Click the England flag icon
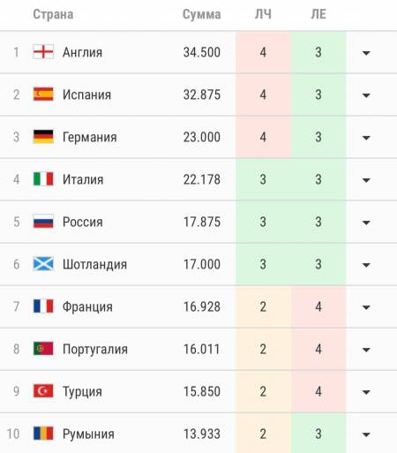Screen dimensions: 397x453 click(43, 52)
